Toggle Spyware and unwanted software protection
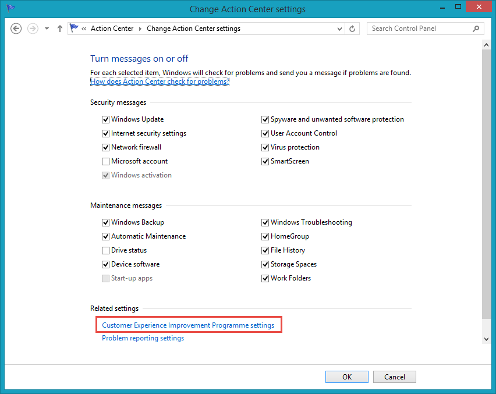This screenshot has width=496, height=394. click(265, 119)
